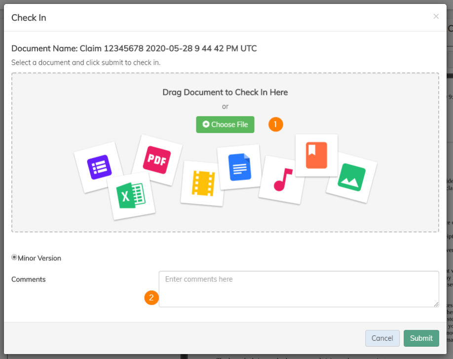453x359 pixels.
Task: Close the Check In dialog with X
Action: (x=436, y=16)
